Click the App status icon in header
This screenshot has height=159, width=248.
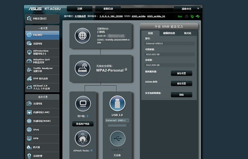pyautogui.click(x=180, y=16)
